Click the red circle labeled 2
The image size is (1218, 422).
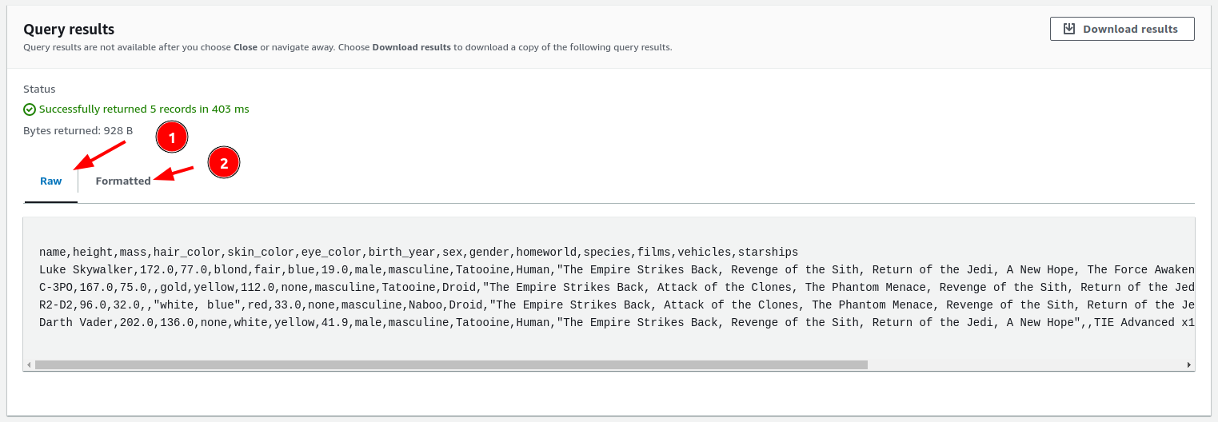click(x=224, y=163)
